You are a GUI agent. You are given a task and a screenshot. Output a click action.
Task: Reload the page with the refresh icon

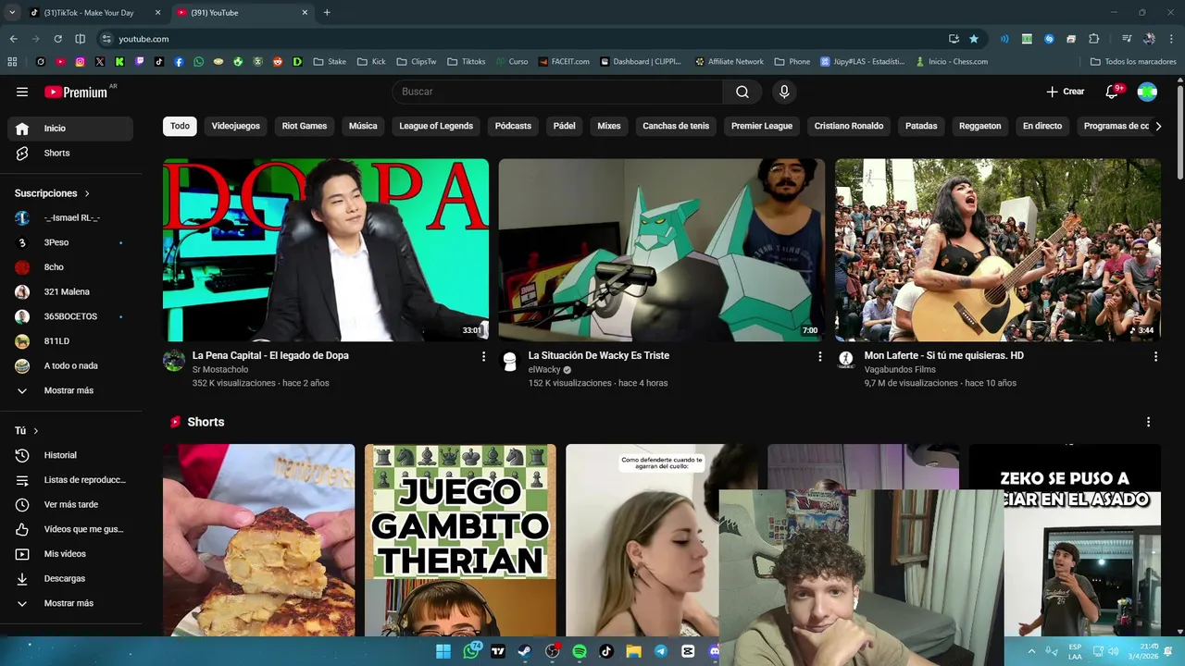click(x=57, y=39)
